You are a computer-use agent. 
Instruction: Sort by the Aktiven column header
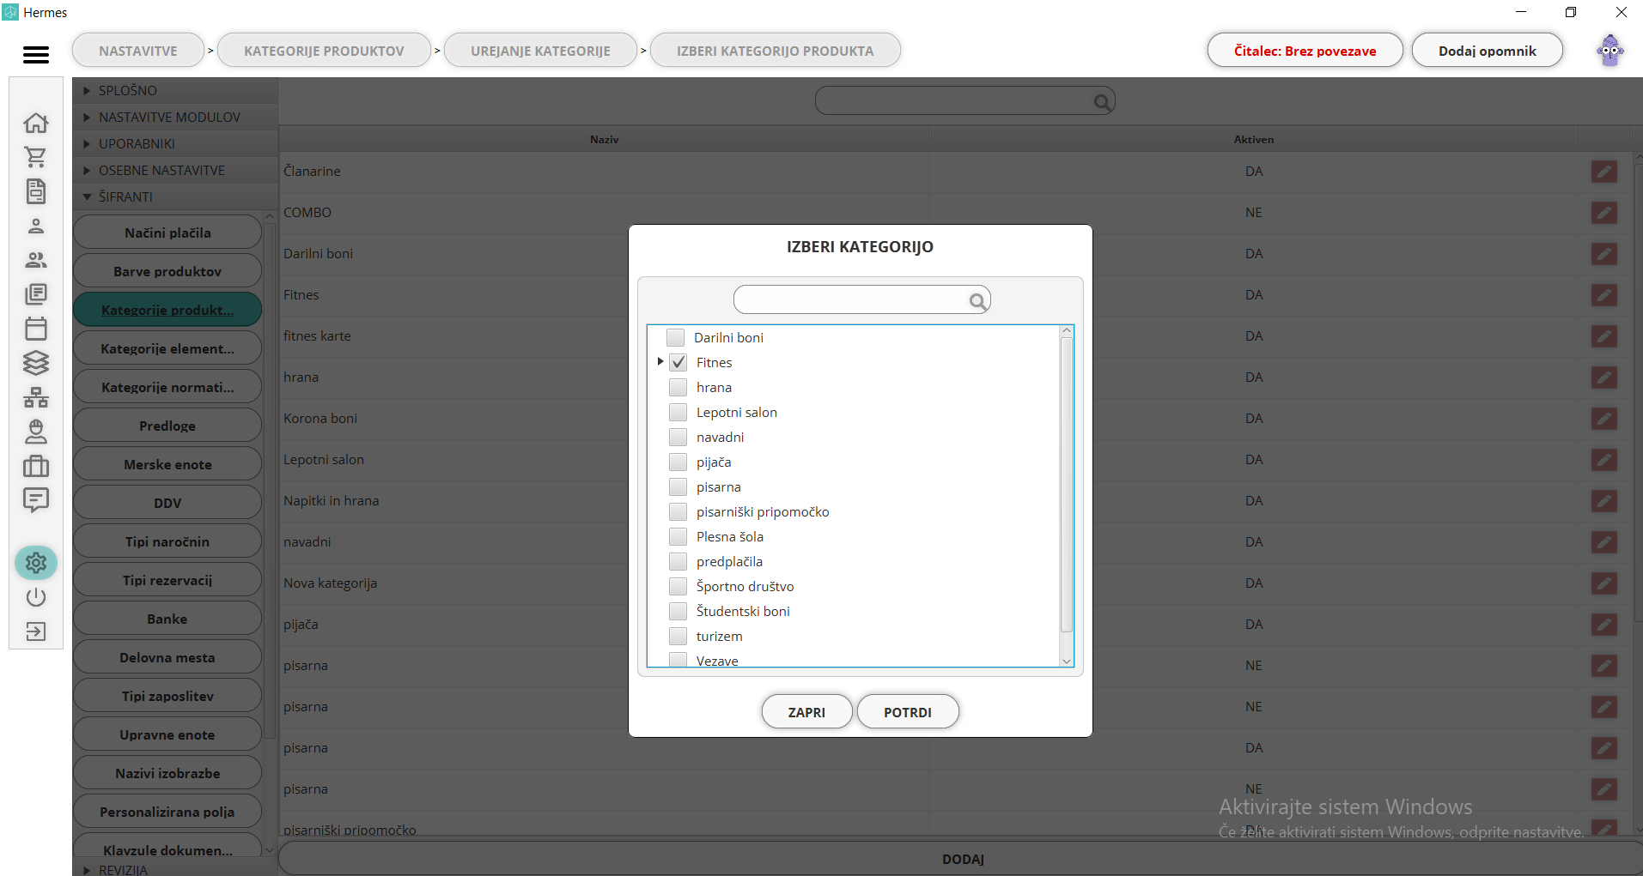click(x=1253, y=139)
